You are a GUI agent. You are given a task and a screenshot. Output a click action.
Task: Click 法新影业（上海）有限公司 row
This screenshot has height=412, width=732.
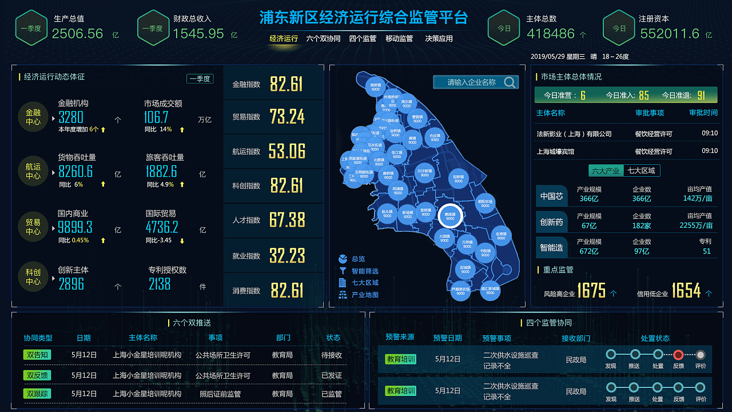627,133
